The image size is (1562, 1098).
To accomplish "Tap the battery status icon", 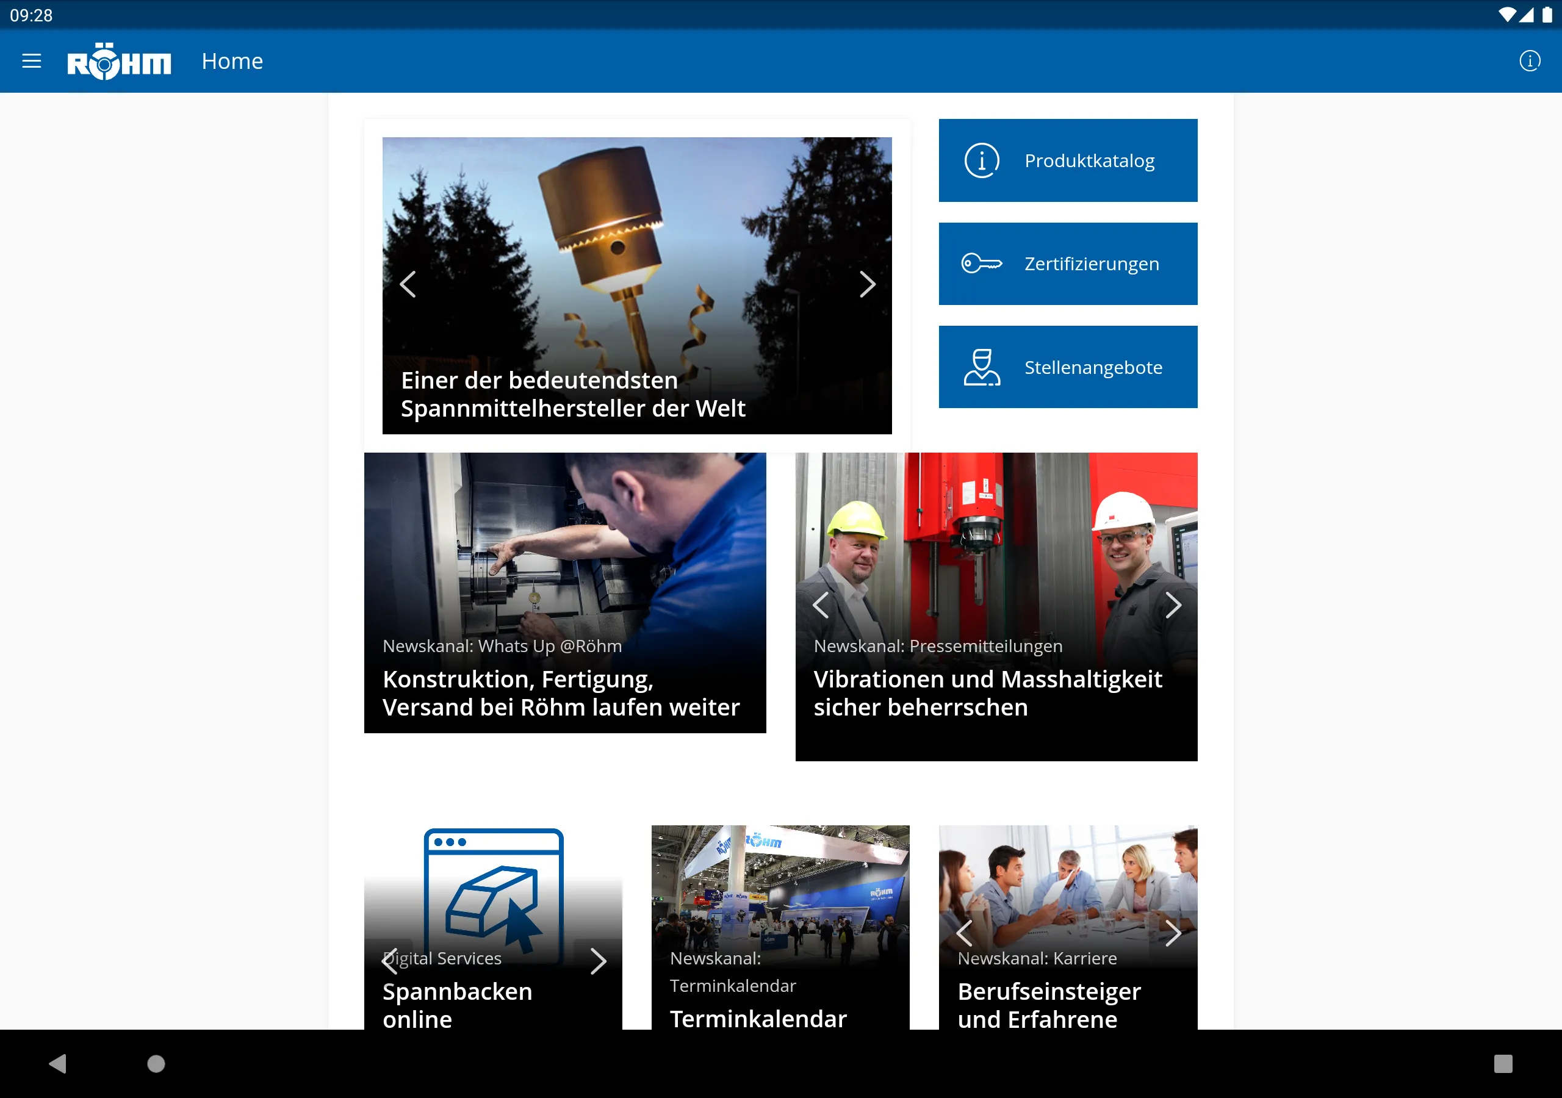I will click(1547, 15).
